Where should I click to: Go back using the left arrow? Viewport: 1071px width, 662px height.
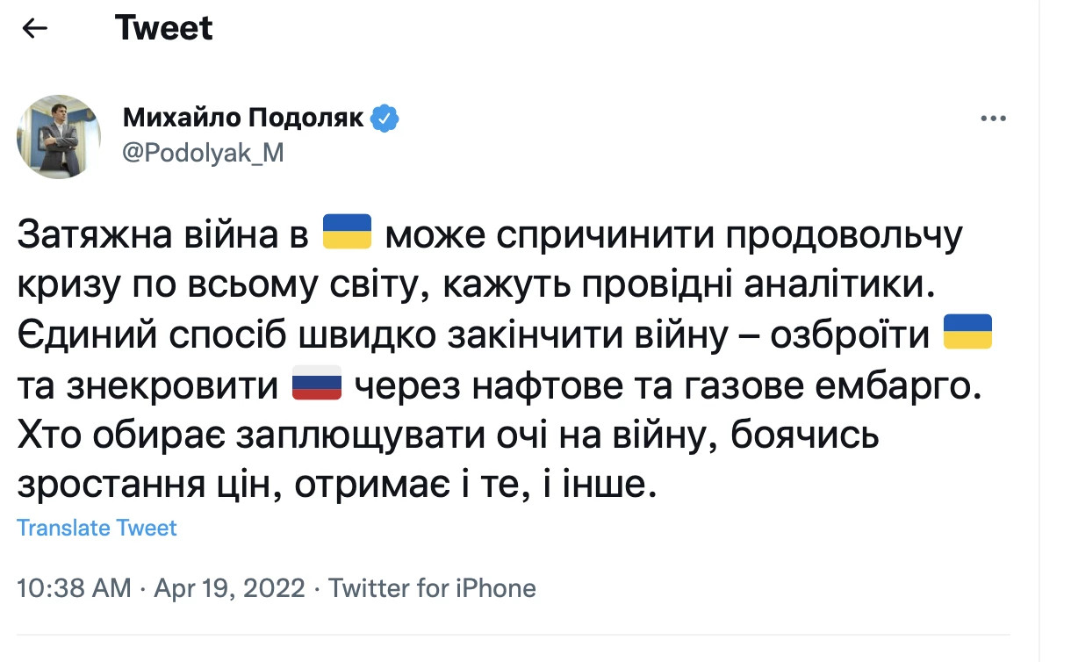click(34, 28)
